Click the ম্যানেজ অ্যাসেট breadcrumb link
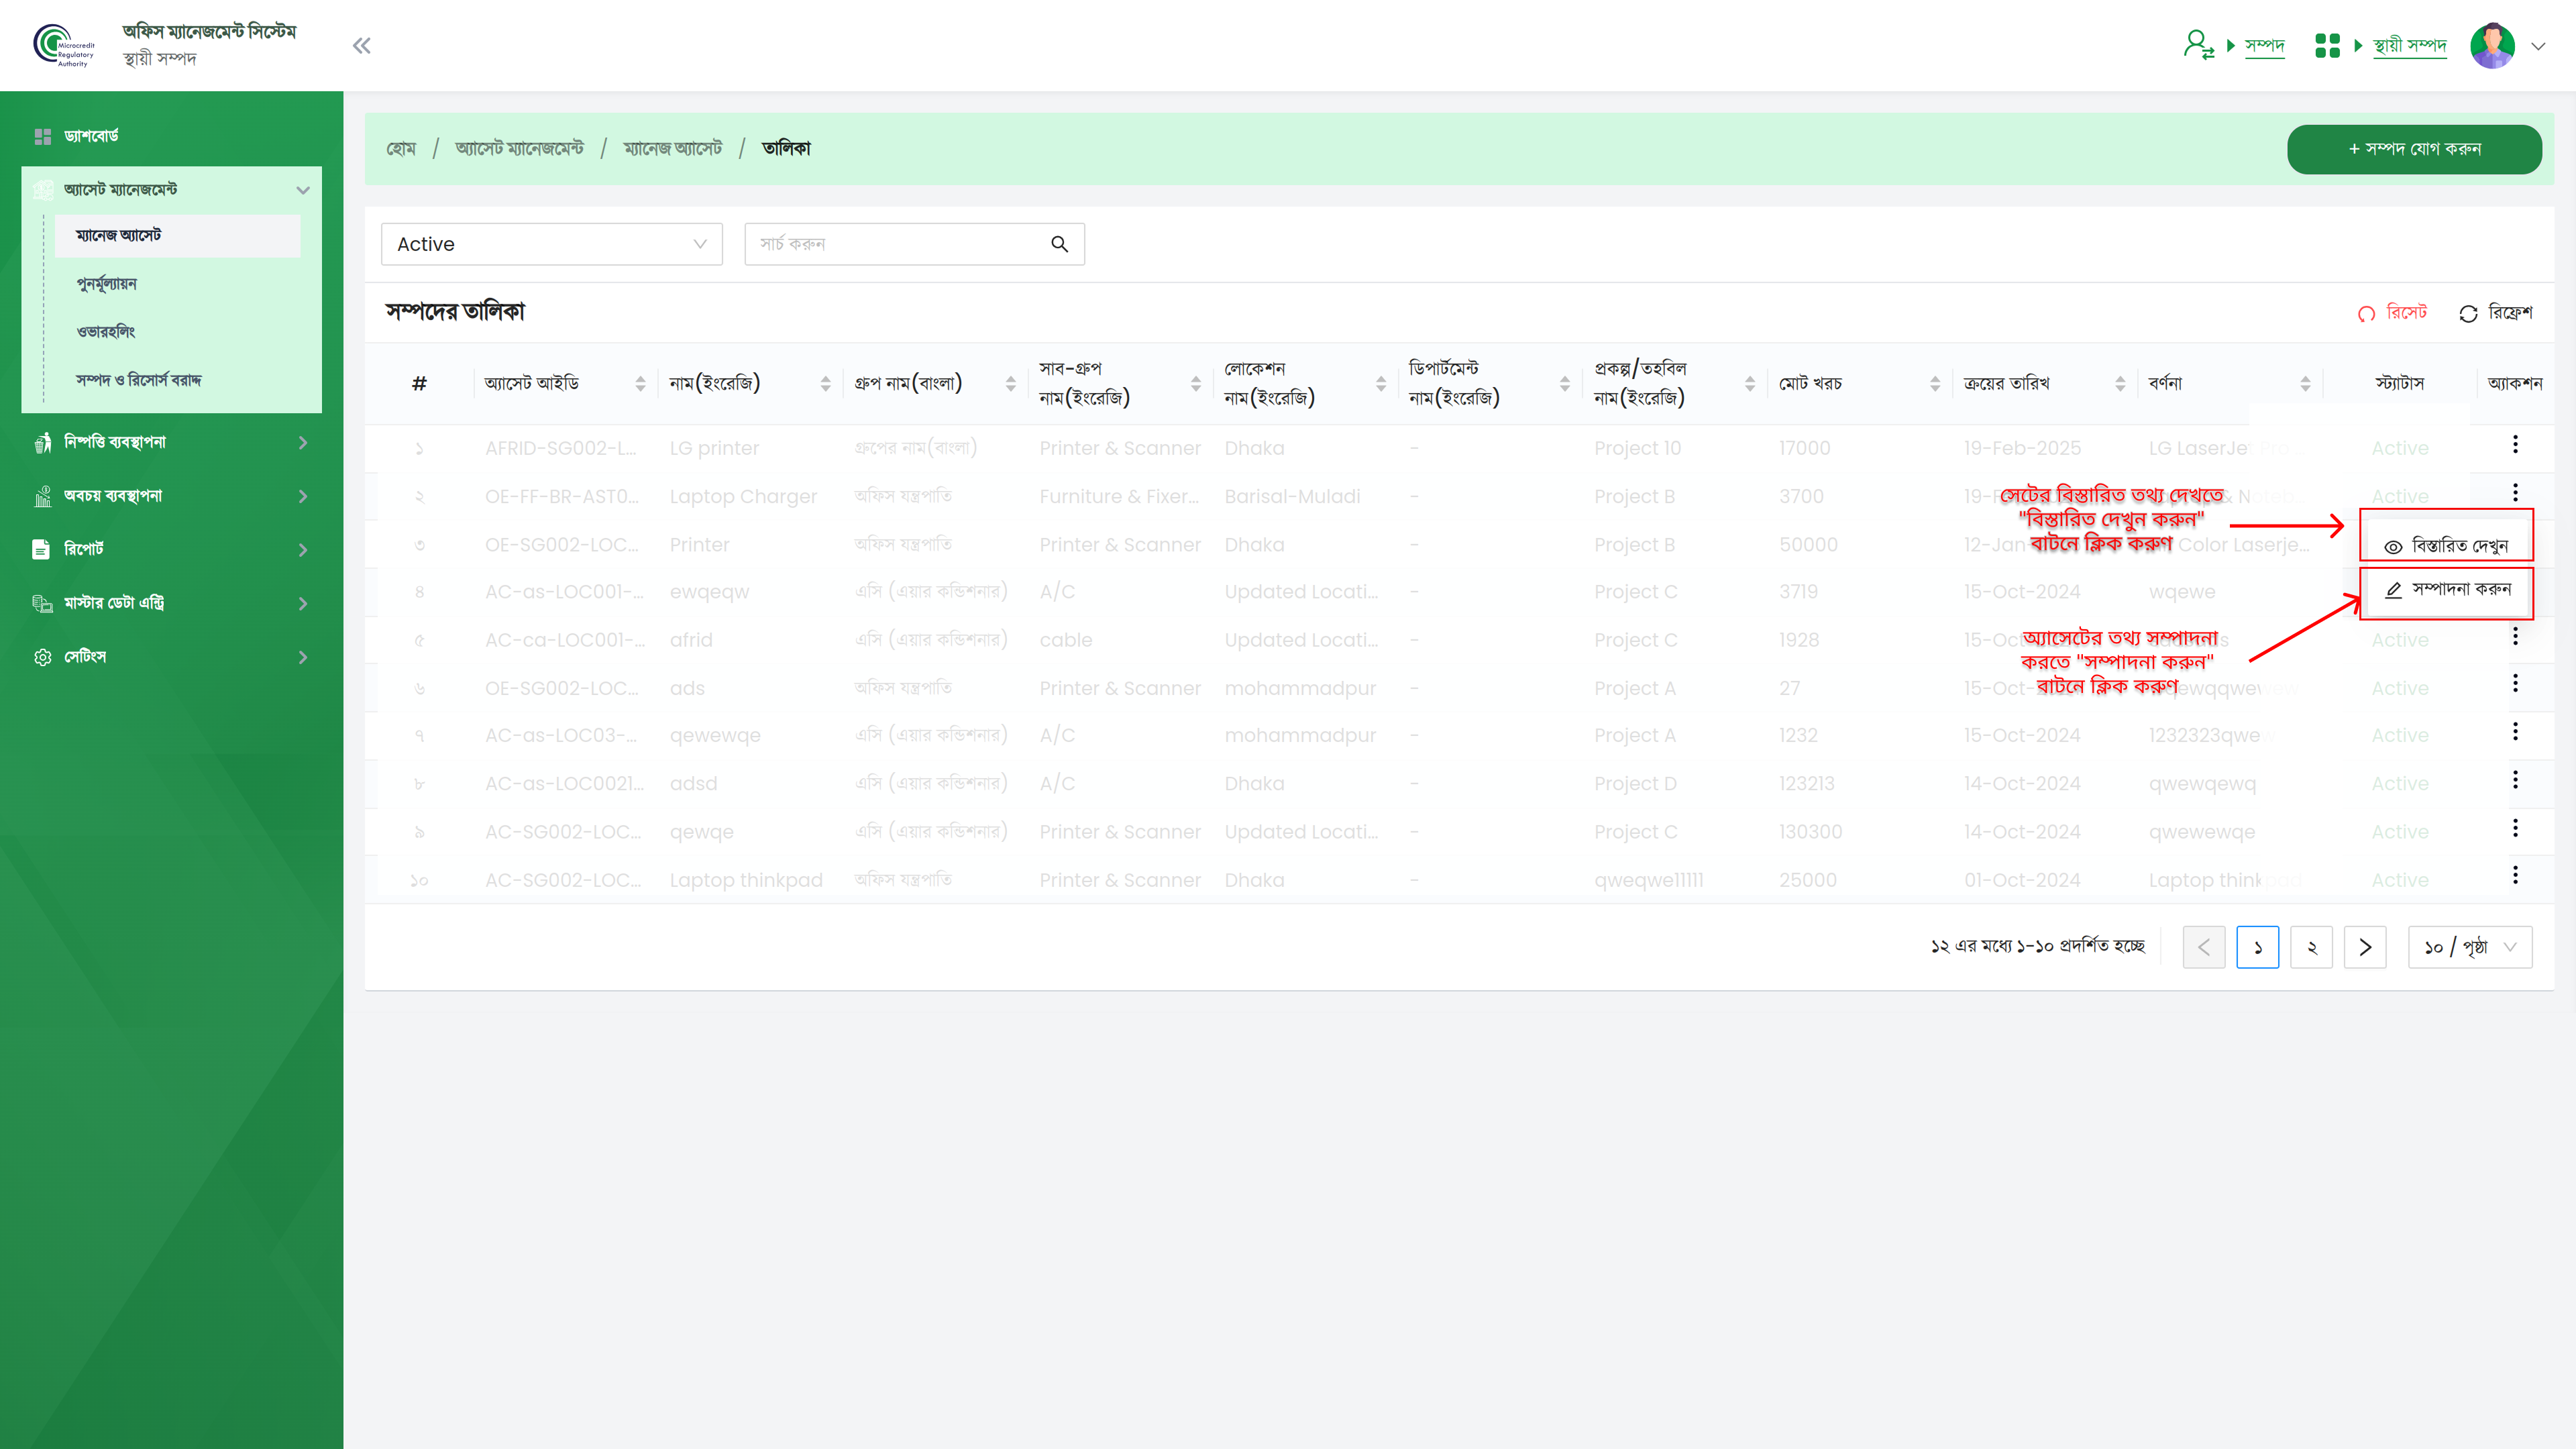The height and width of the screenshot is (1449, 2576). click(x=672, y=149)
